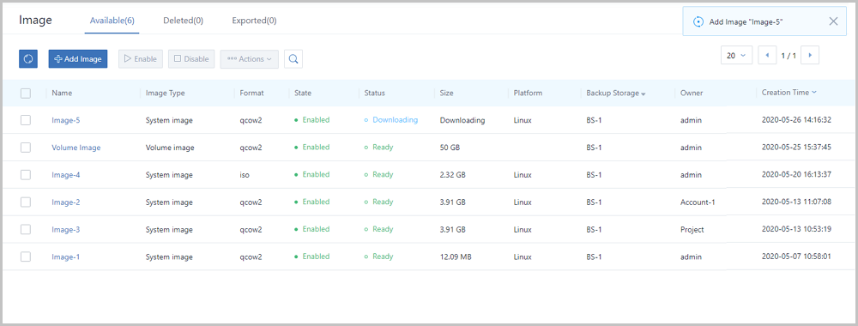
Task: Open the search magnifier icon
Action: [x=293, y=59]
